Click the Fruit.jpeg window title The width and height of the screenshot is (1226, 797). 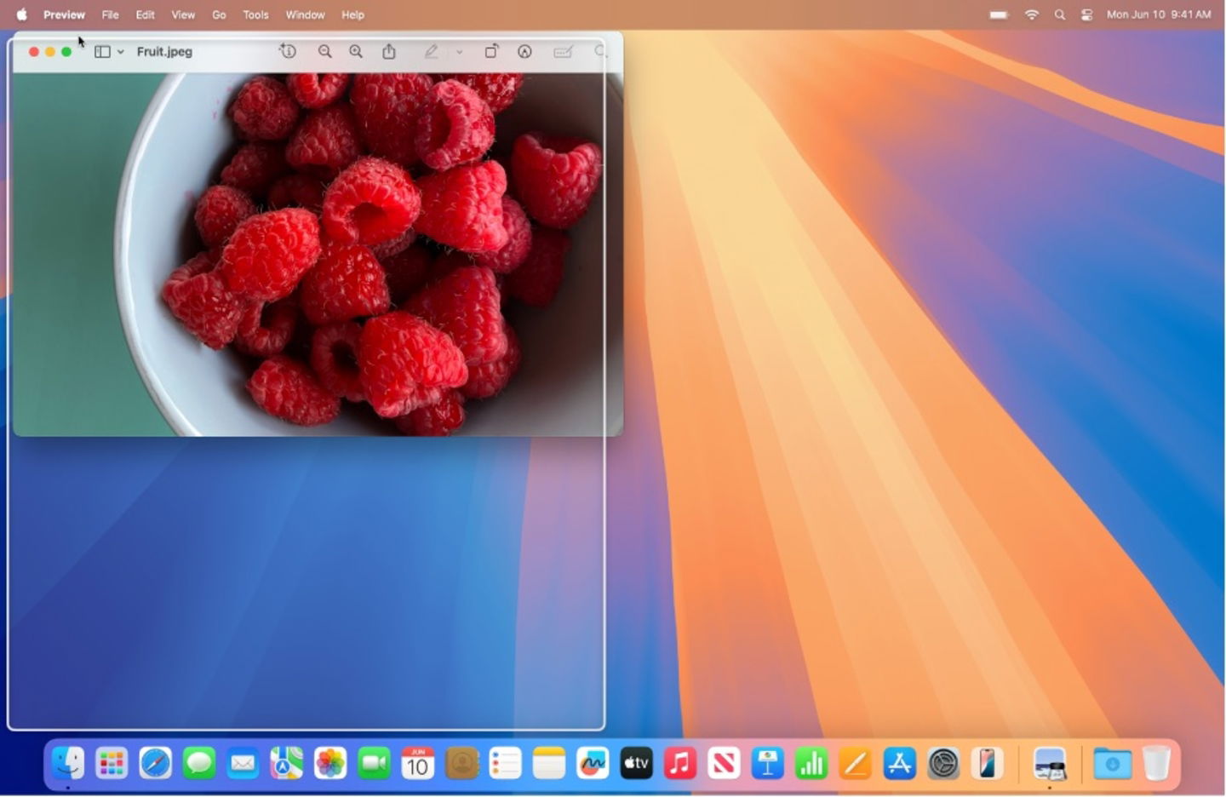coord(164,52)
